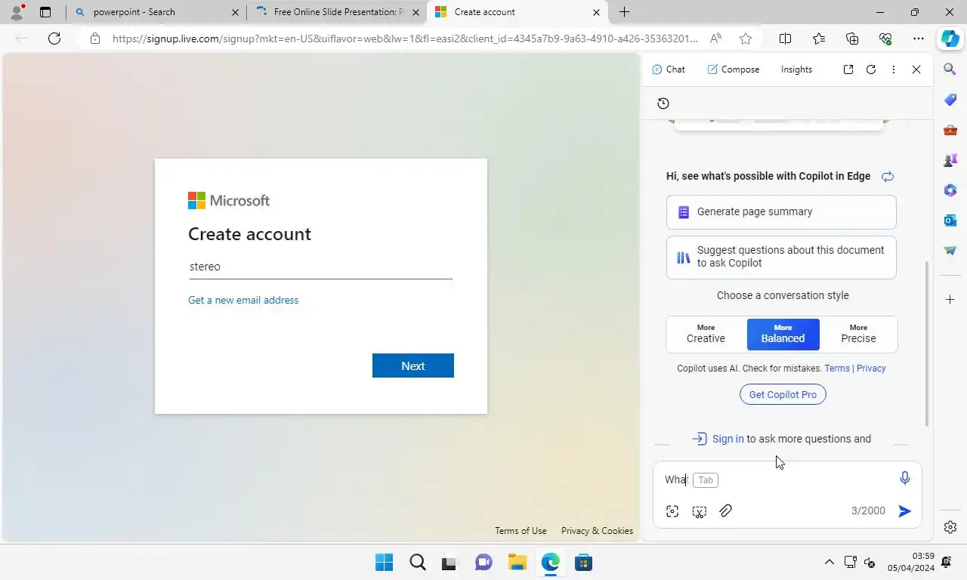This screenshot has height=580, width=967.
Task: Refresh the Copilot pane
Action: point(871,69)
